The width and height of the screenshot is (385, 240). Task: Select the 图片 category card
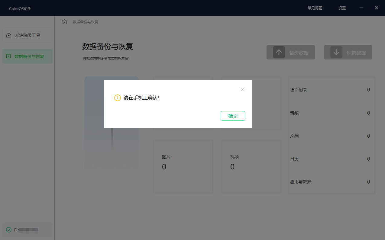coord(183,166)
